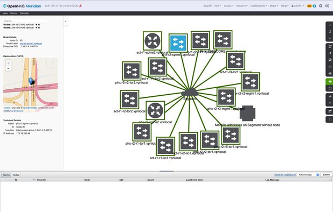Click the refresh icon in map toolbar

coord(330,46)
